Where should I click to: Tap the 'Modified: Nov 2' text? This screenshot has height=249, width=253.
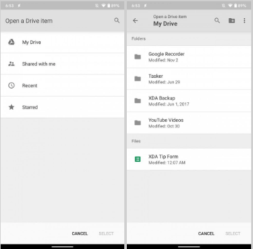click(163, 60)
